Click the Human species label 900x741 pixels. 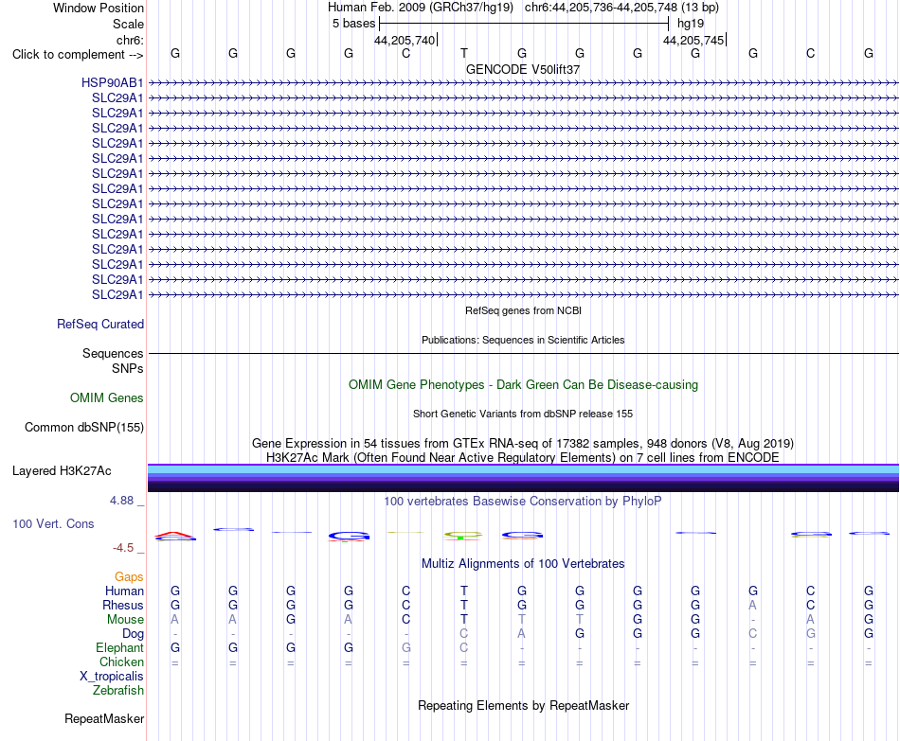[124, 591]
